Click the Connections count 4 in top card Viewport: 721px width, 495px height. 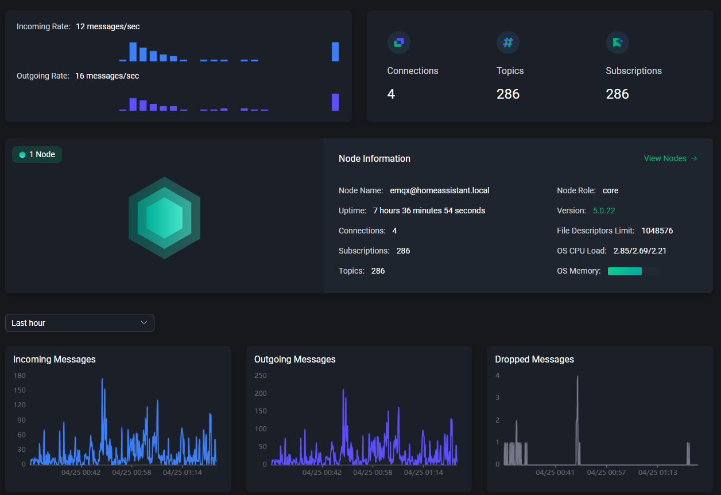point(391,94)
